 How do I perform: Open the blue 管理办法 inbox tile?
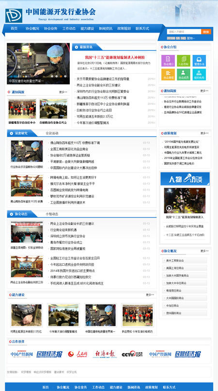[x=199, y=61]
